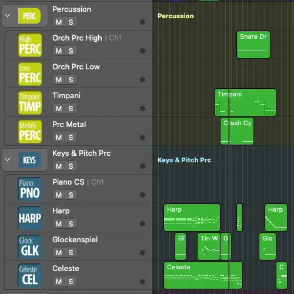Select the Gl region on Glockenspiel track
Viewport: 294px width, 294px height.
181,246
